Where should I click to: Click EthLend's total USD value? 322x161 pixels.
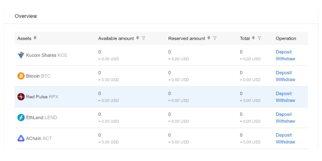[250, 121]
